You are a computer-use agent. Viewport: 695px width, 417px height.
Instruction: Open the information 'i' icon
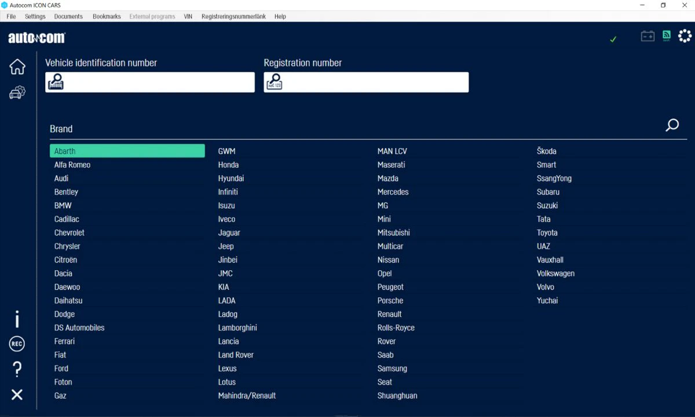click(x=17, y=319)
